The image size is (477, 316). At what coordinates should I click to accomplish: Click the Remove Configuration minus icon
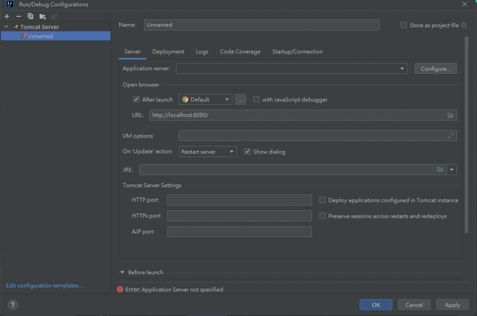pos(19,16)
